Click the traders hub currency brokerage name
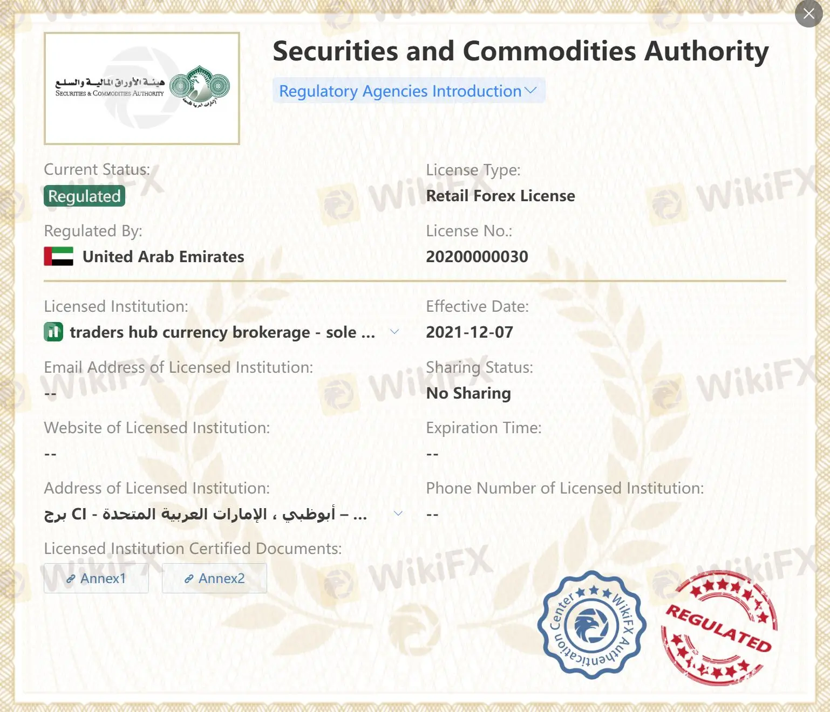The height and width of the screenshot is (712, 830). pyautogui.click(x=222, y=332)
